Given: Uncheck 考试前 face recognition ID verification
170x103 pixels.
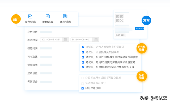Looking at the screenshot, I should point(83,47).
